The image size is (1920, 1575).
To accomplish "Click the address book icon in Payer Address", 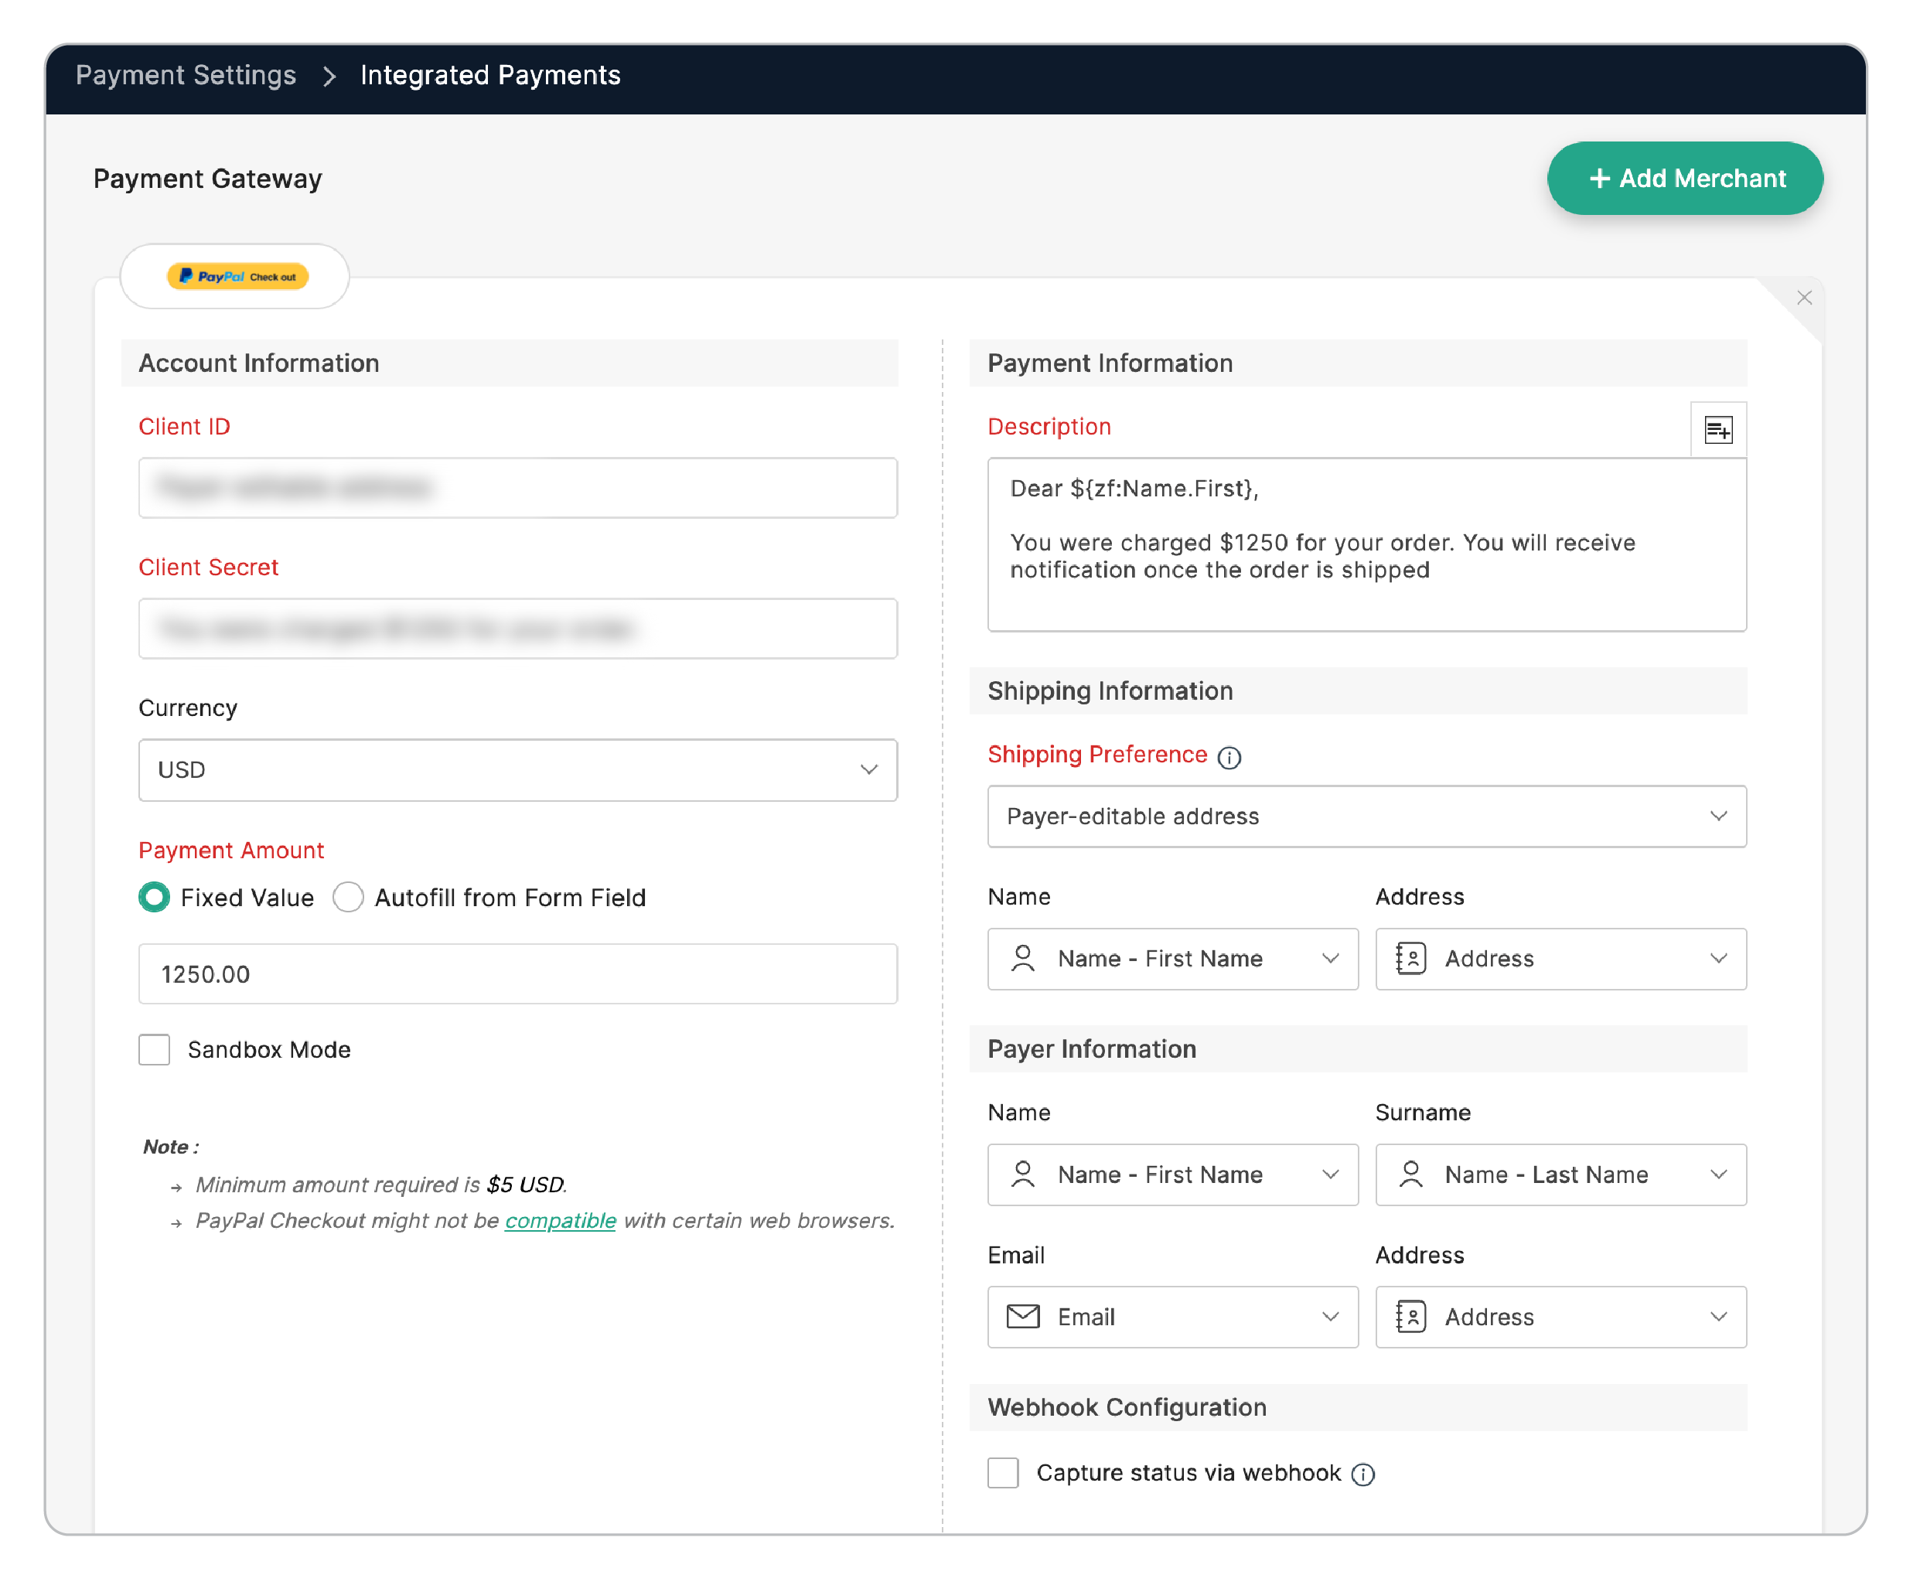I will [x=1411, y=1317].
